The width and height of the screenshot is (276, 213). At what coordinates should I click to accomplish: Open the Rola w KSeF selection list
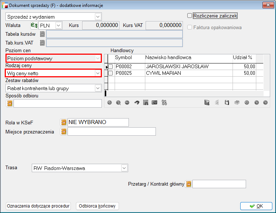(64, 122)
